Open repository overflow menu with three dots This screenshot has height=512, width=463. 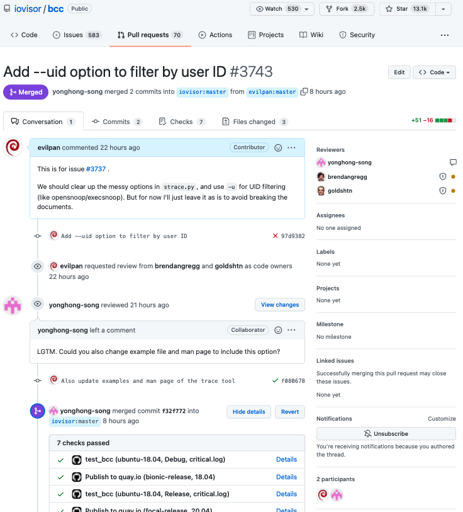point(445,35)
